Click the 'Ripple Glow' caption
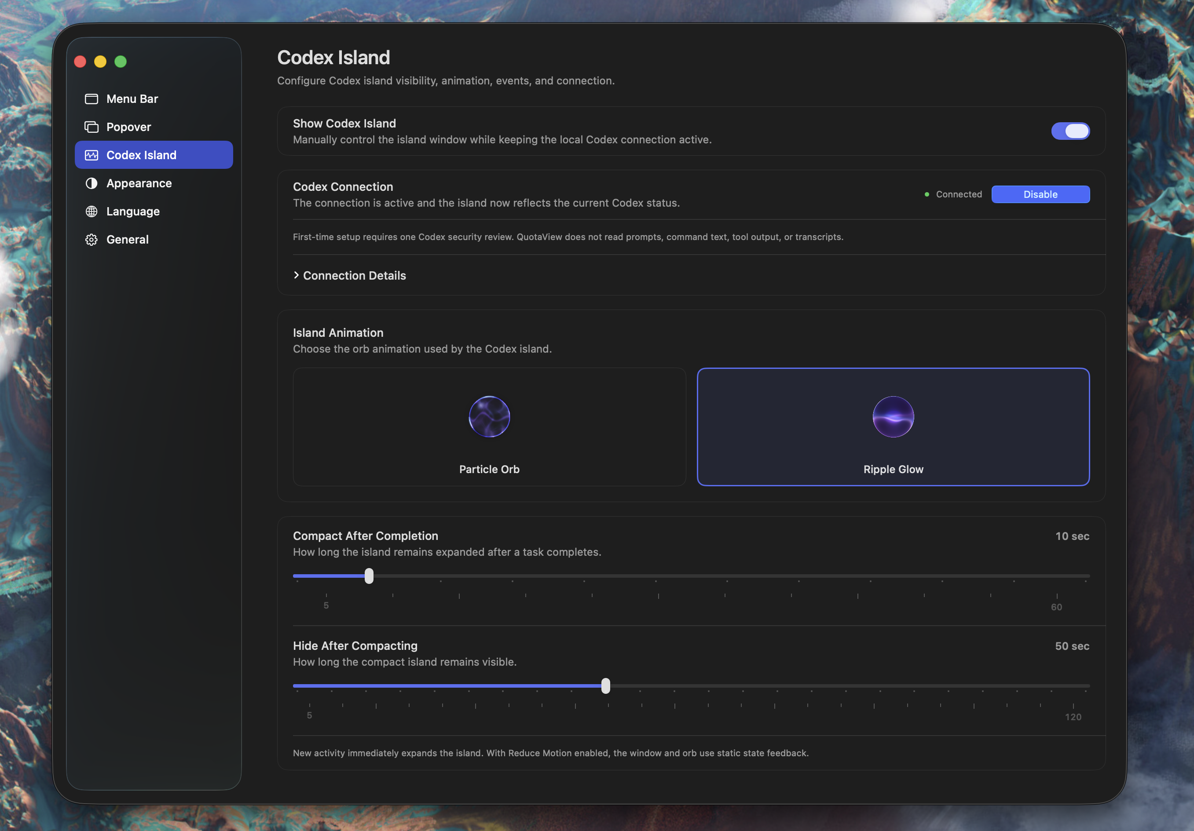Screen dimensions: 1194x831 pos(893,469)
